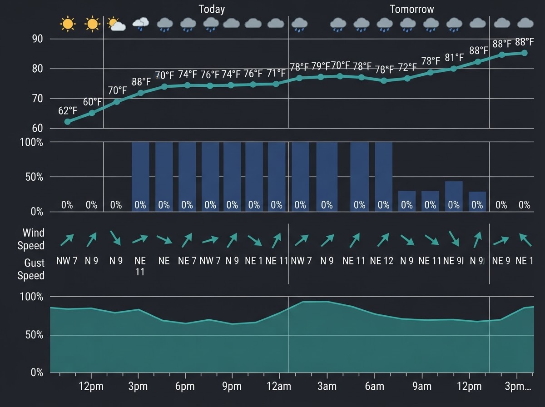Click the tallest of the short precipitation bars

point(454,196)
